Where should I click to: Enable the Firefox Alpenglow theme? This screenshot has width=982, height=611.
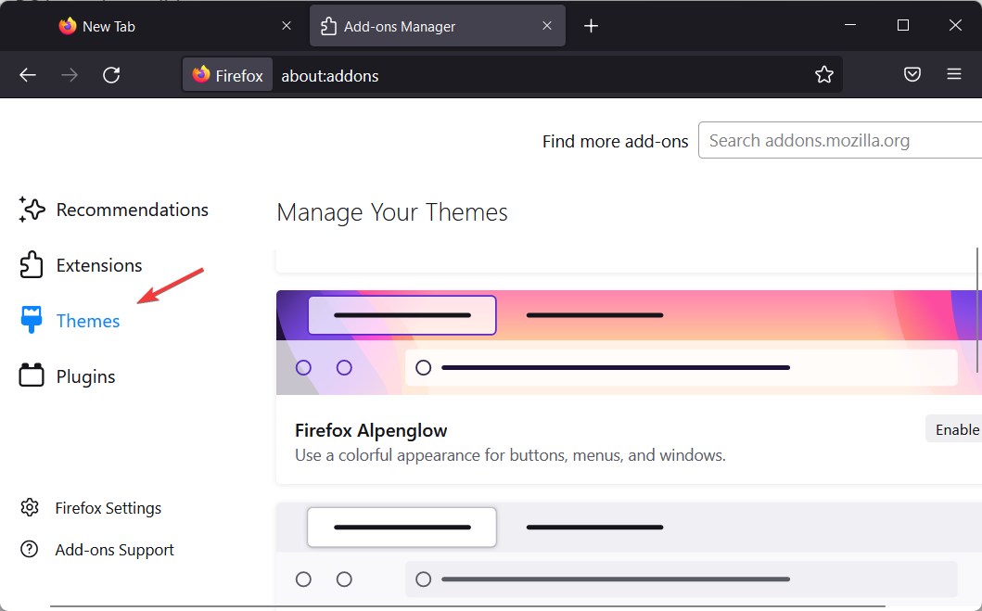pos(956,429)
